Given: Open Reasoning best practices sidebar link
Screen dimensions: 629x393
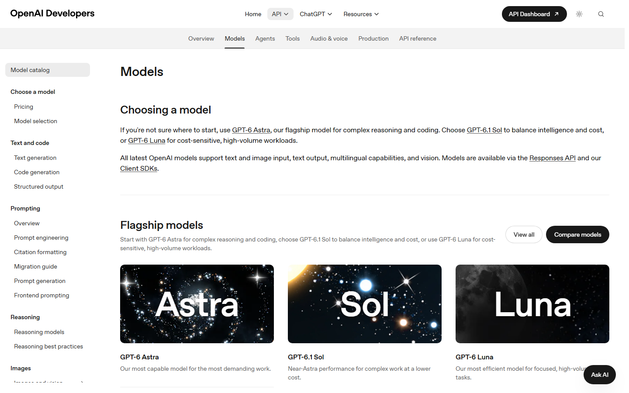Looking at the screenshot, I should (x=48, y=346).
